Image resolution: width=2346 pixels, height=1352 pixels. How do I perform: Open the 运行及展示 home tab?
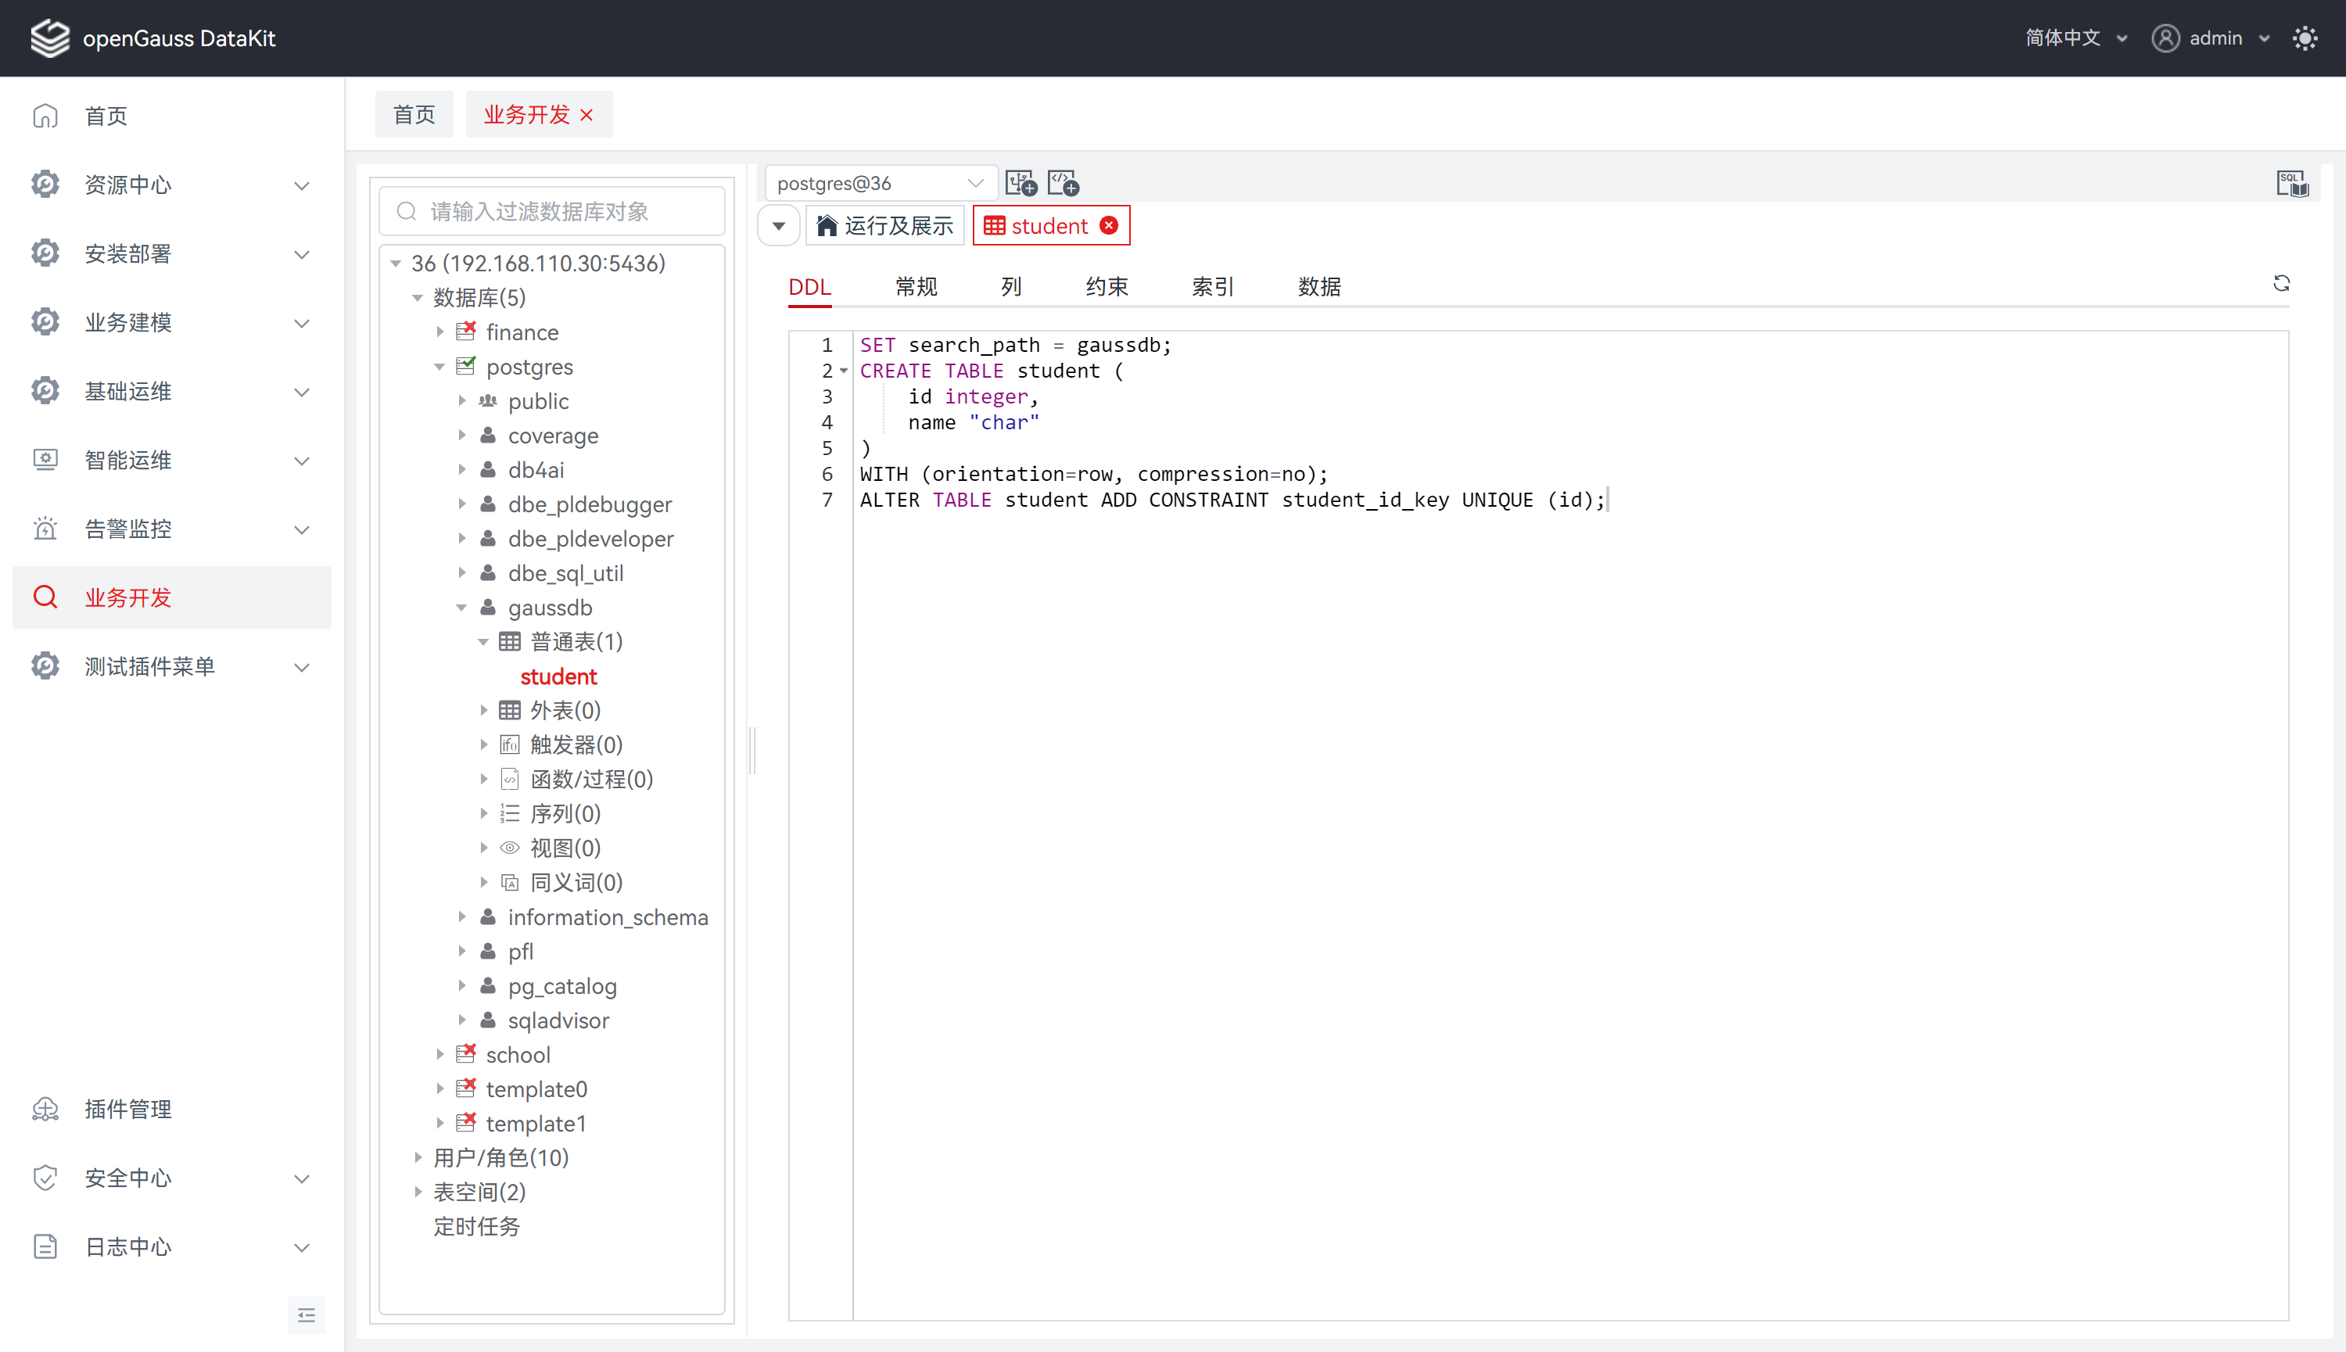click(886, 226)
